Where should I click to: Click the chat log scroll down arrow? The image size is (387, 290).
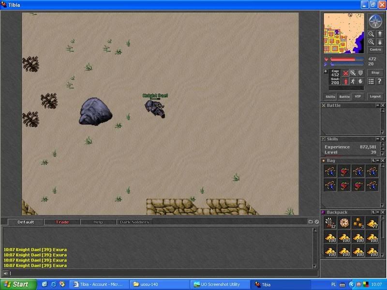(x=315, y=266)
